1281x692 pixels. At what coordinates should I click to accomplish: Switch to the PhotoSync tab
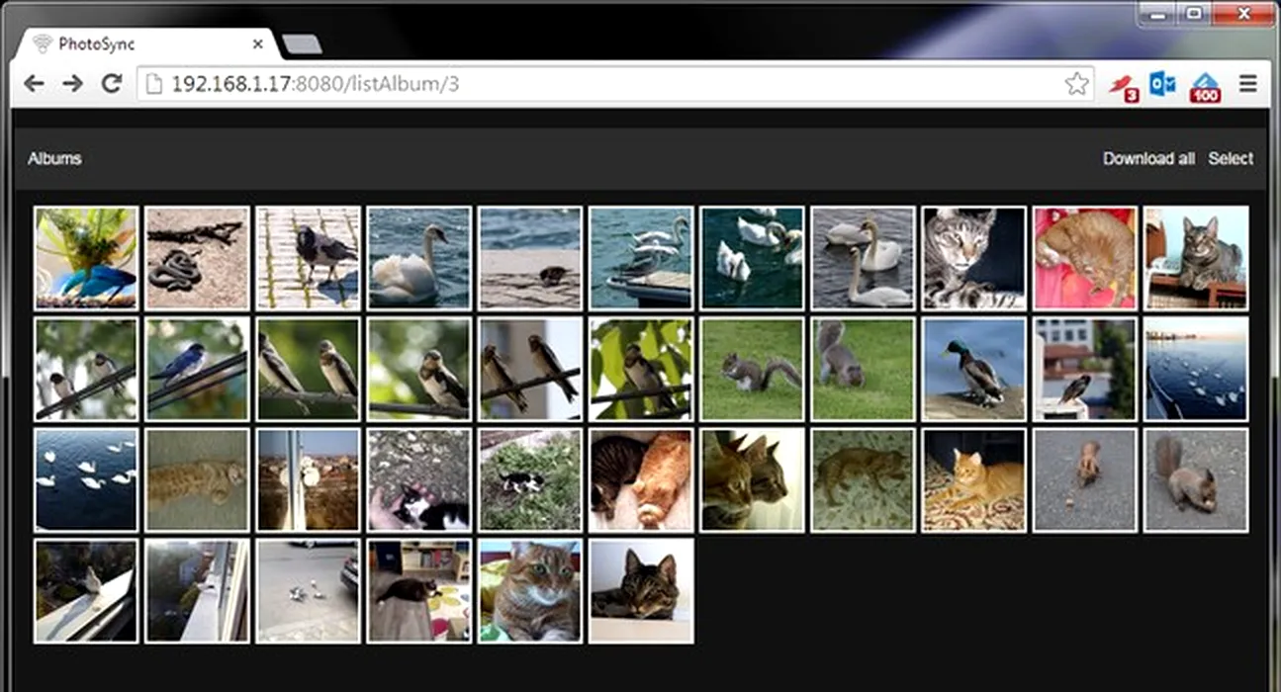[146, 44]
